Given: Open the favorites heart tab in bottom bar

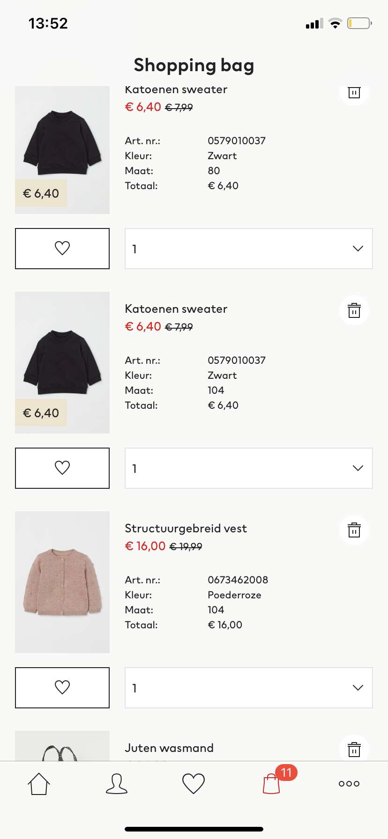Looking at the screenshot, I should click(x=194, y=784).
